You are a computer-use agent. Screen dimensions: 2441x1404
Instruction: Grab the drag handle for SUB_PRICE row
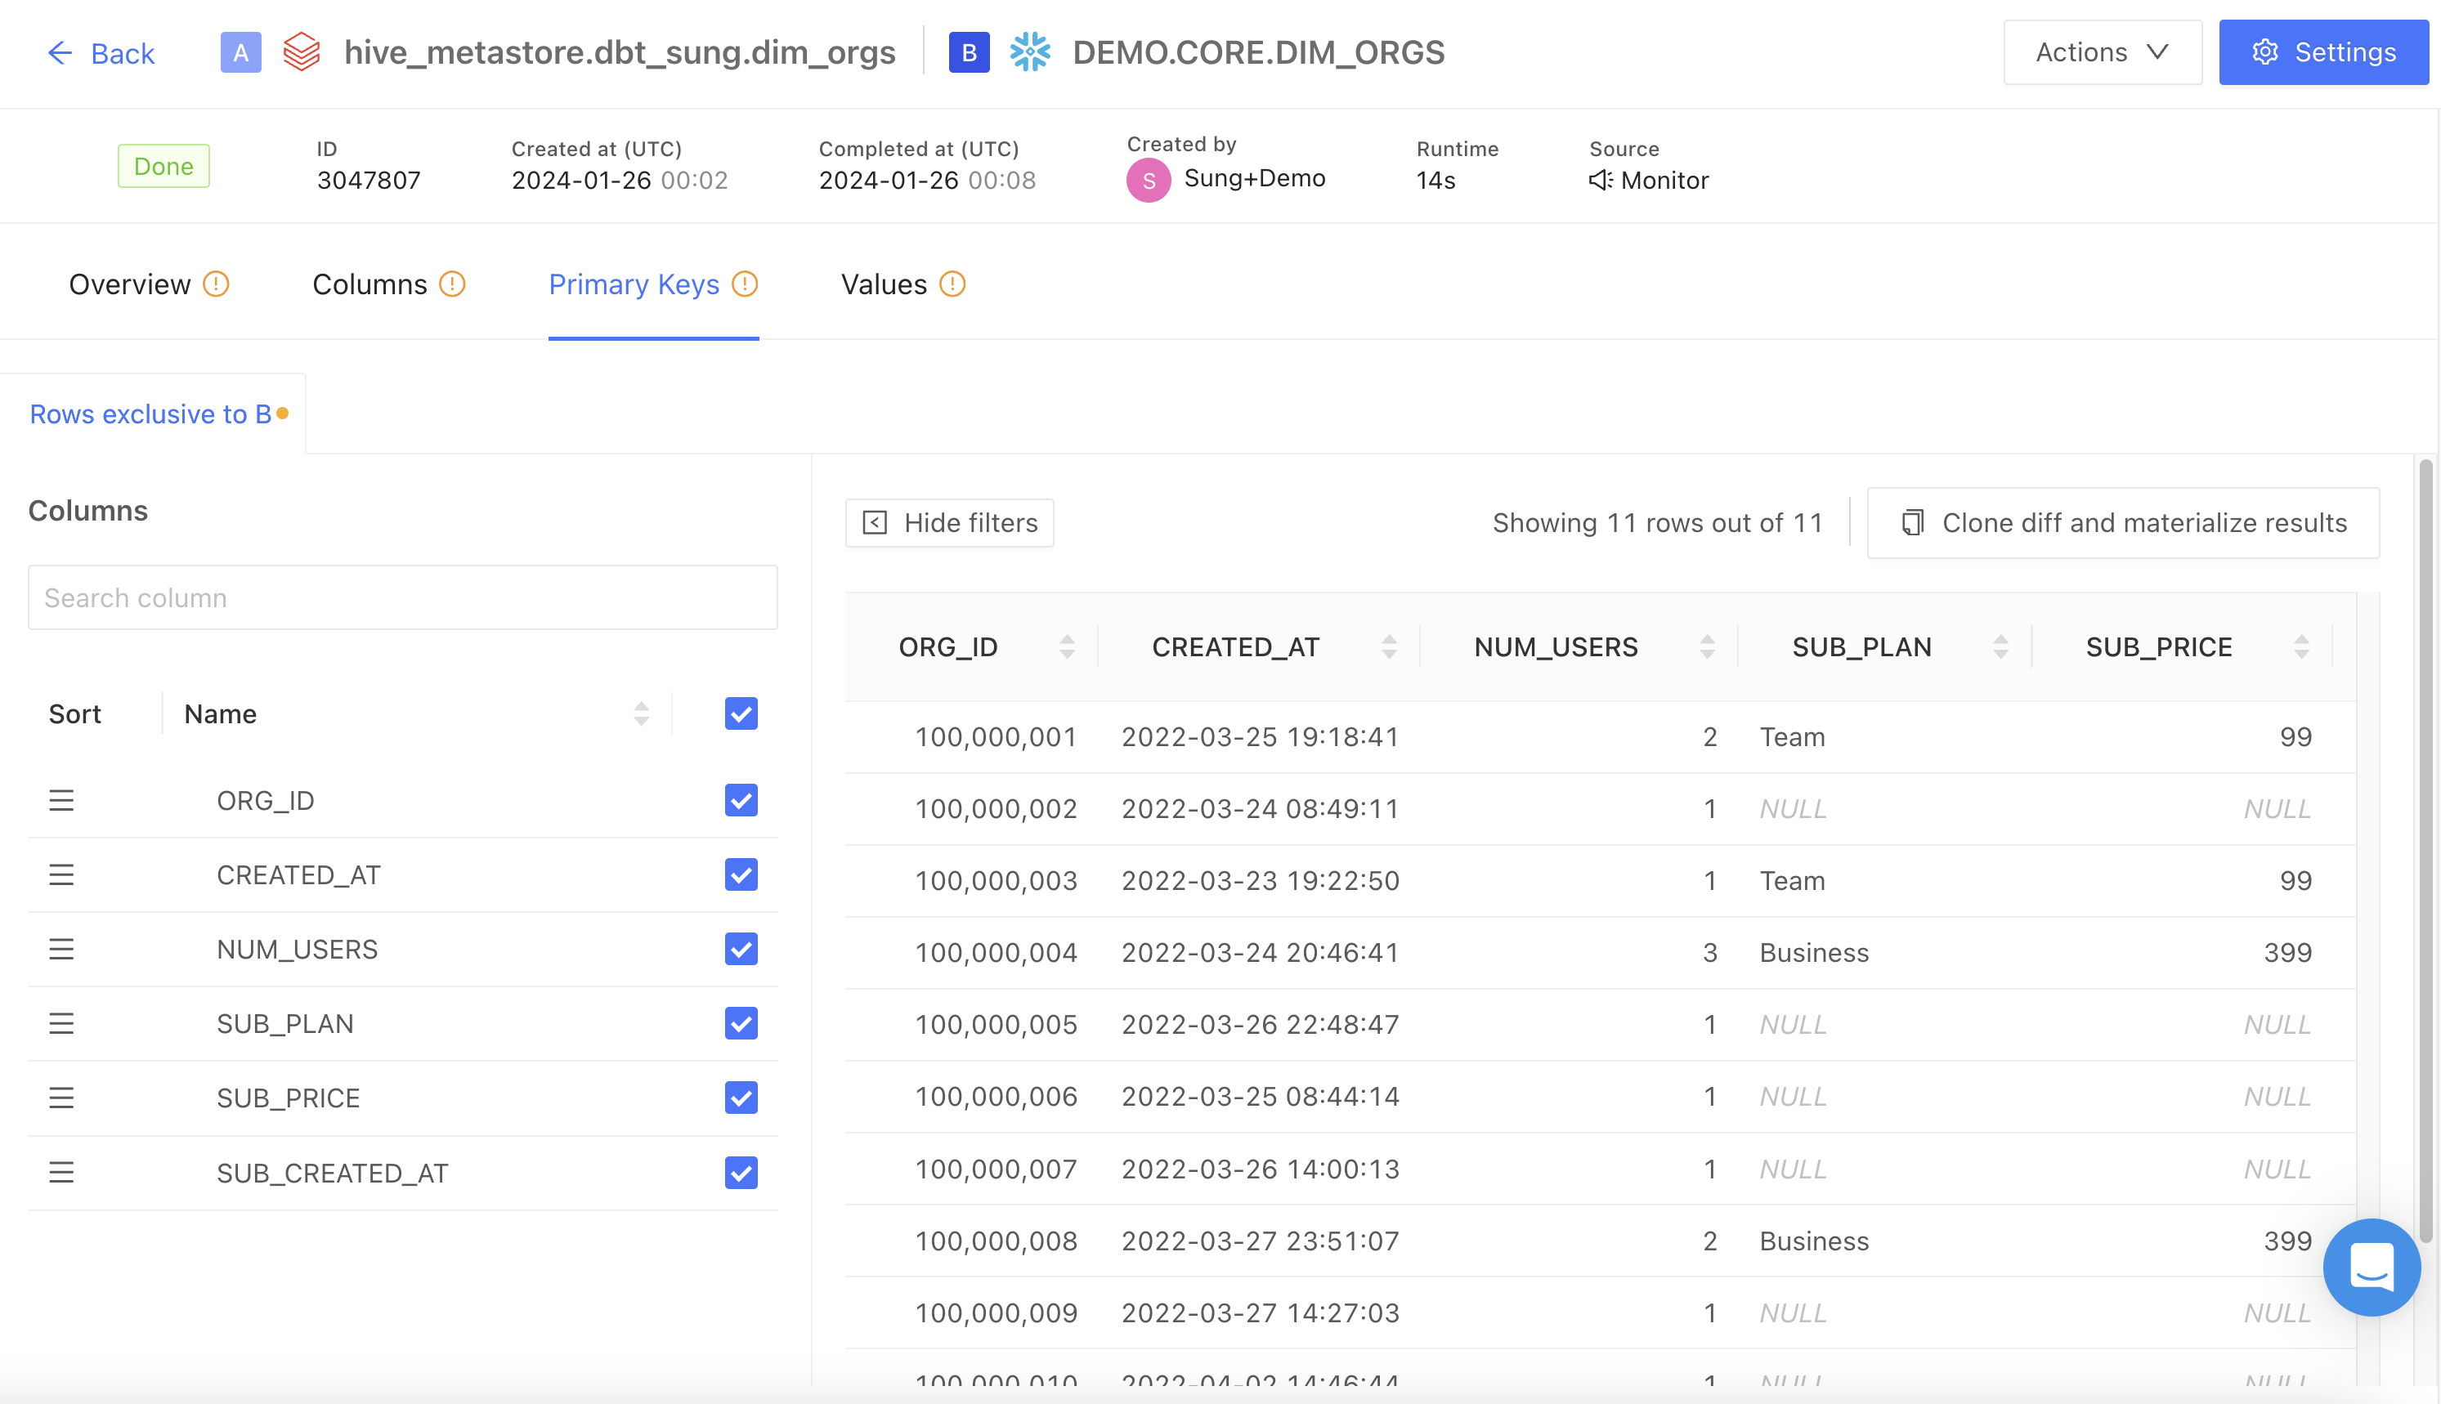[62, 1098]
